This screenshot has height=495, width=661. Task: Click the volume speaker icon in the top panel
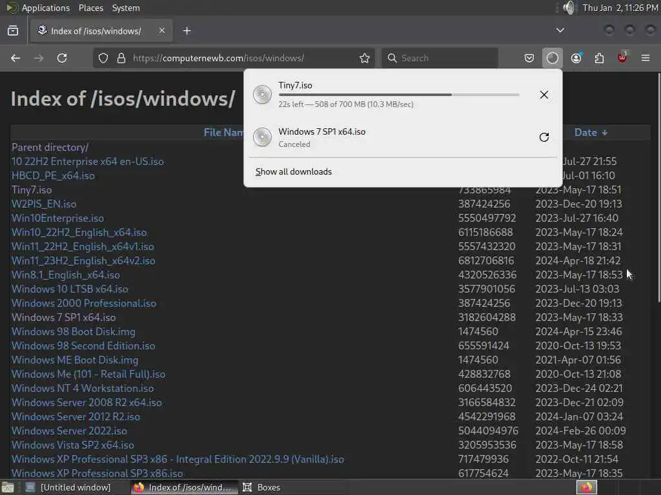[569, 8]
